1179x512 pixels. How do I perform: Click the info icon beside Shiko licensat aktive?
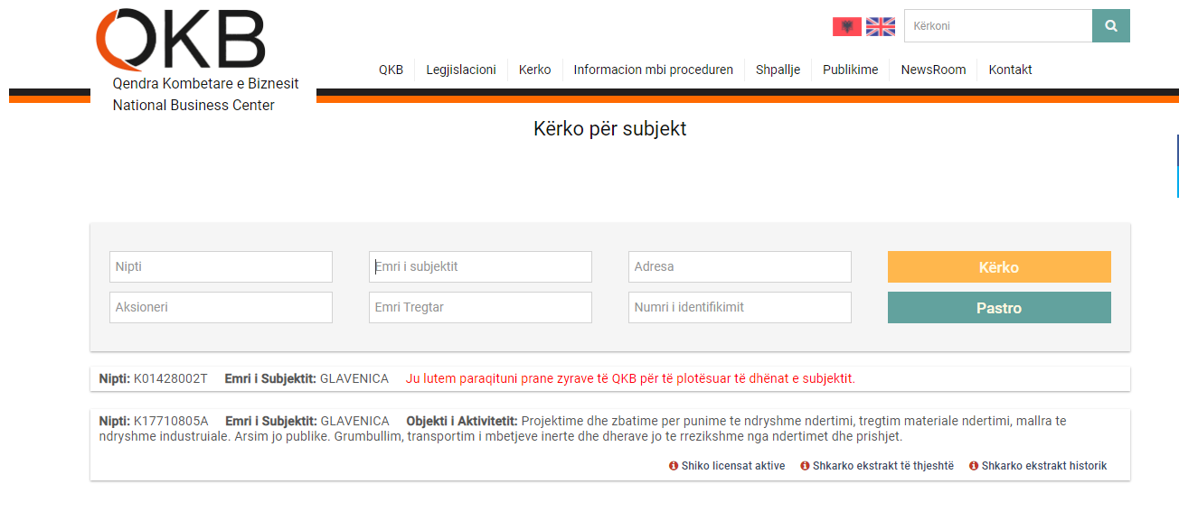(x=674, y=466)
